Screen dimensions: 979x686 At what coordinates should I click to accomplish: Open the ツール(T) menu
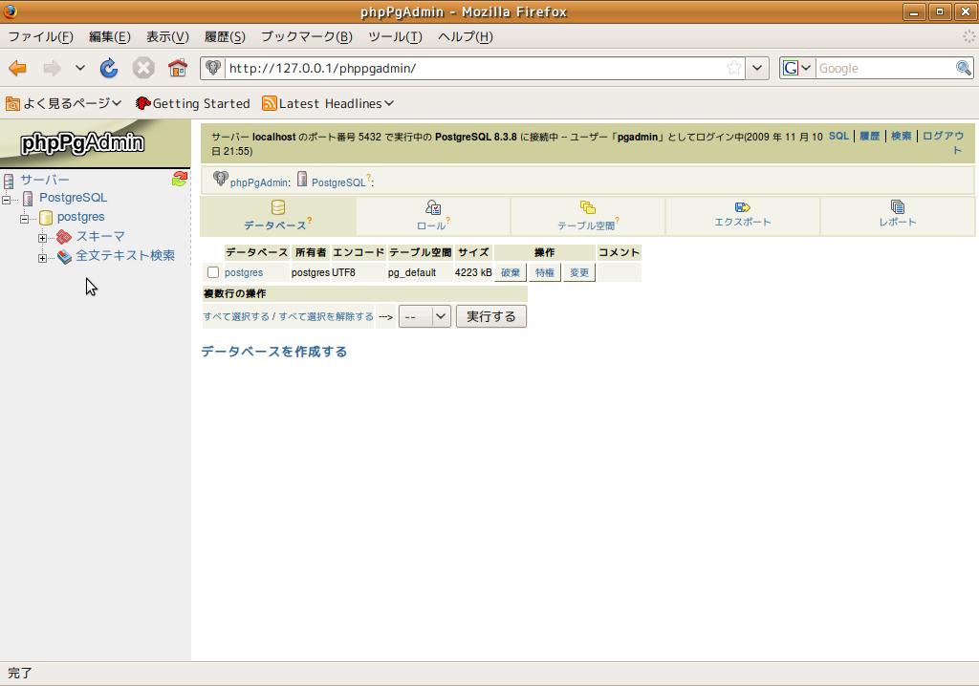tap(395, 37)
